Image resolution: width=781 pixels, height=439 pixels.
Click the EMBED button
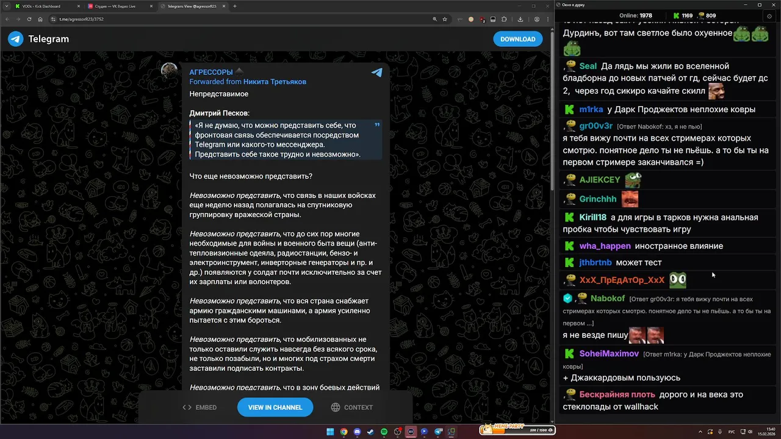[x=200, y=407]
